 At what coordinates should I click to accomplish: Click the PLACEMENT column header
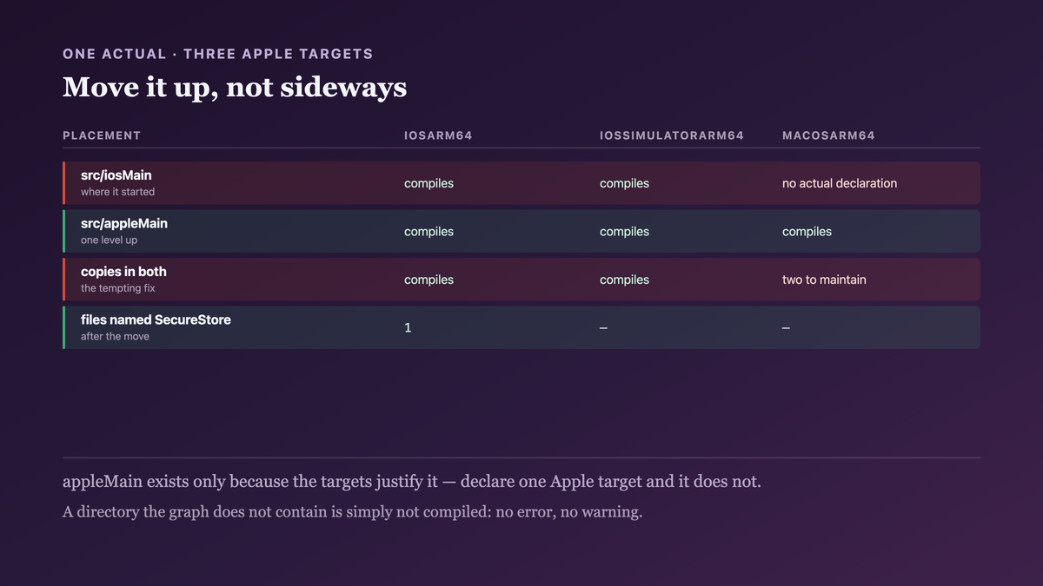(102, 135)
